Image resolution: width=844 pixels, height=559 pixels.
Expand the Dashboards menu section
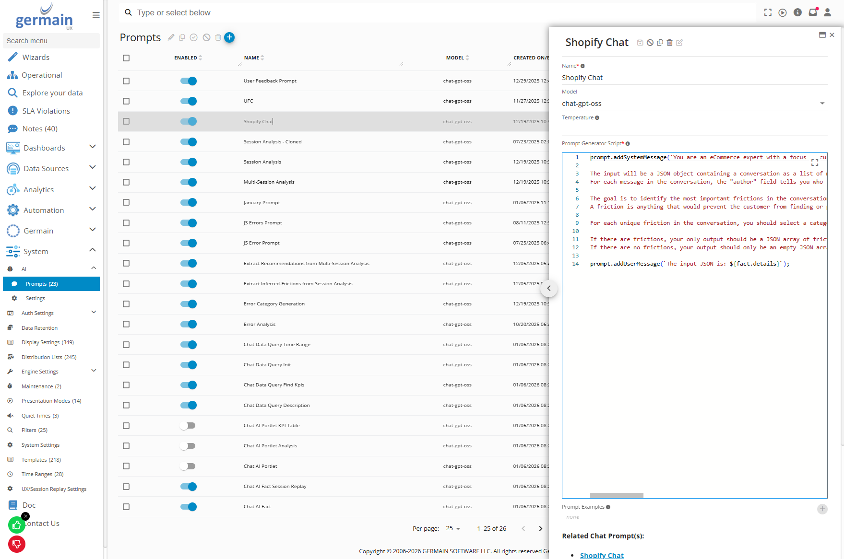pos(93,147)
